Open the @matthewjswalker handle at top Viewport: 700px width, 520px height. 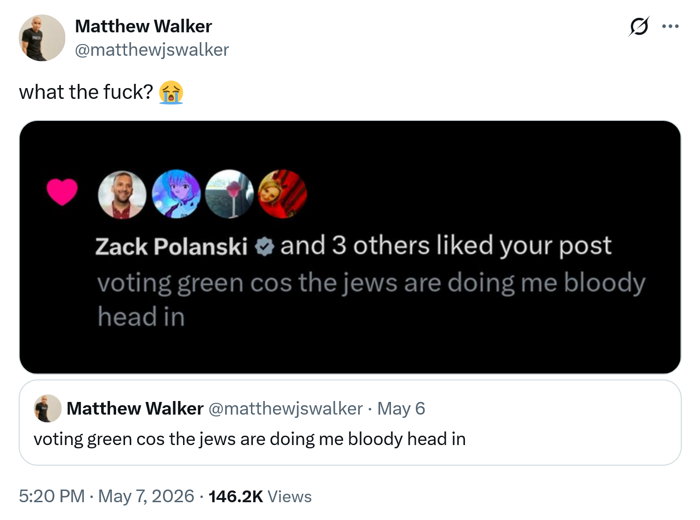(x=152, y=50)
